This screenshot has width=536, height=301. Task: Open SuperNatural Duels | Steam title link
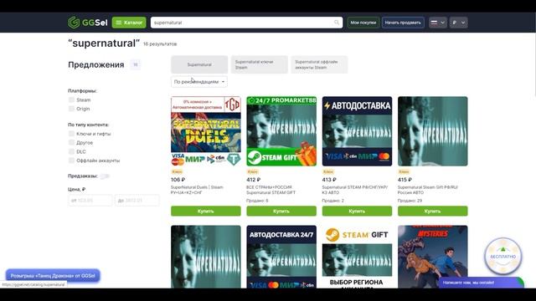coord(197,190)
